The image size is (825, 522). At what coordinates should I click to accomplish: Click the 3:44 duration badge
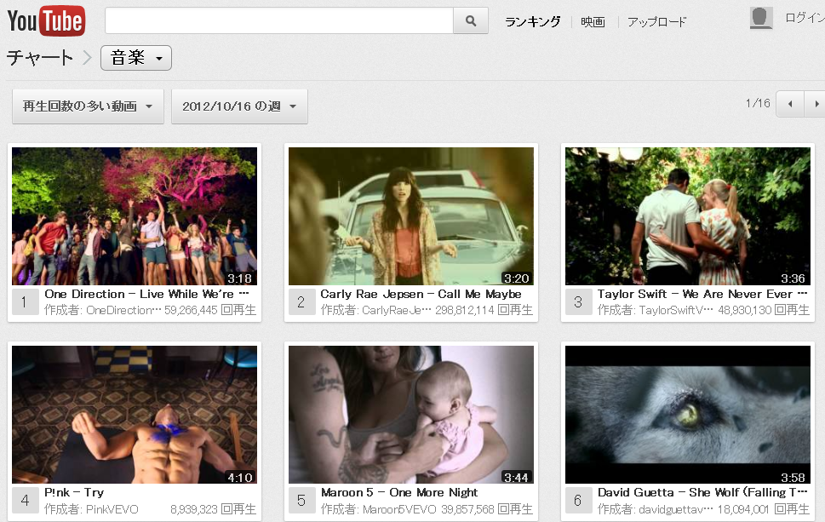coord(516,477)
